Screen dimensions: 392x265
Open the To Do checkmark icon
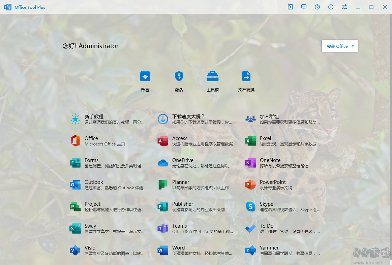click(x=250, y=229)
